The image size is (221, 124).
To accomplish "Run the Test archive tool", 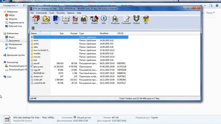I will (x=56, y=20).
